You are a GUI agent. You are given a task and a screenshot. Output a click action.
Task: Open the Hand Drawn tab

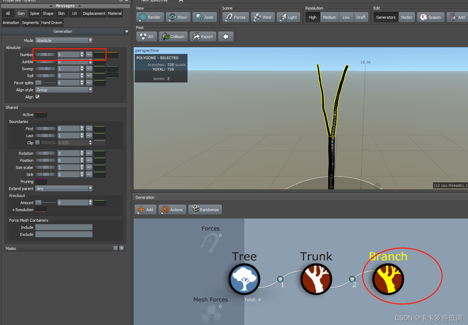click(52, 23)
